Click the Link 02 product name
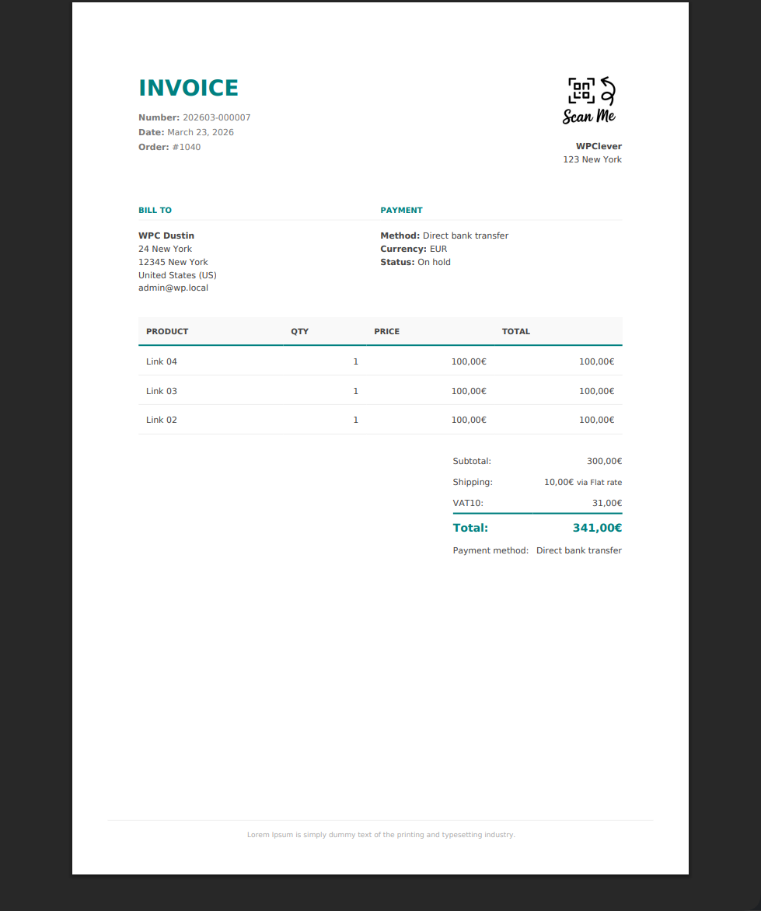Image resolution: width=761 pixels, height=911 pixels. coord(162,420)
